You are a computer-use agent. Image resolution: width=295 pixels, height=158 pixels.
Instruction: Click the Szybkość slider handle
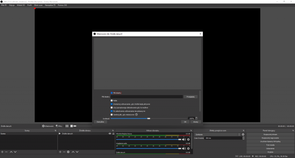149,118
